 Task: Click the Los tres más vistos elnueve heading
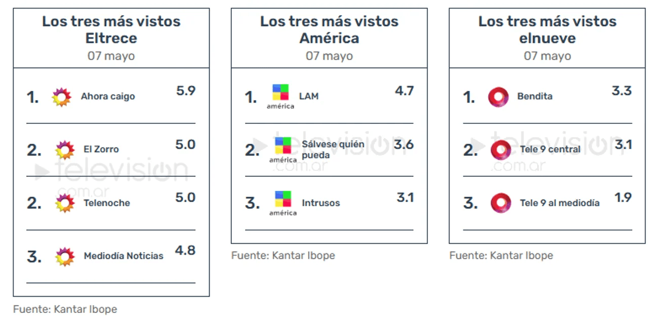click(x=547, y=29)
